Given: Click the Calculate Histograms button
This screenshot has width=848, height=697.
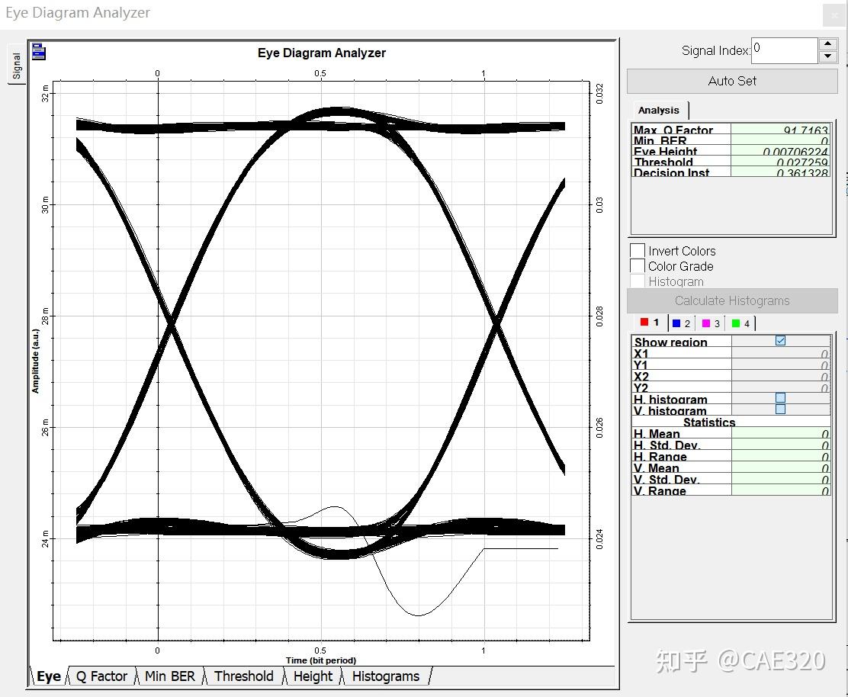Looking at the screenshot, I should [732, 300].
